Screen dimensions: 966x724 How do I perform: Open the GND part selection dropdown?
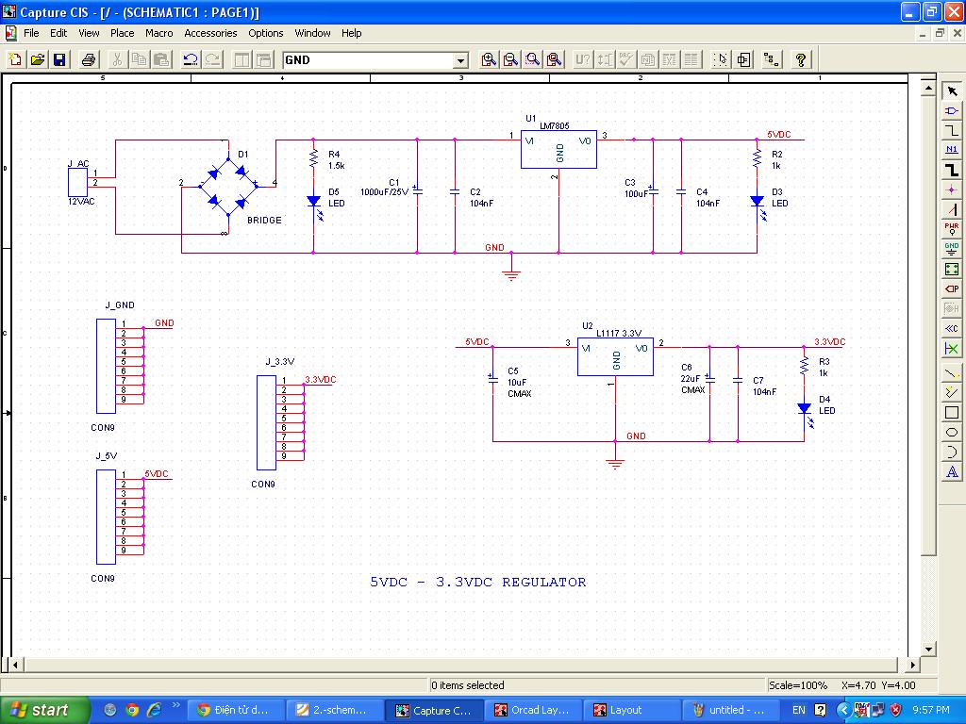[460, 60]
